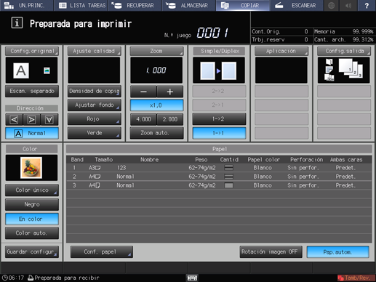This screenshot has height=282, width=376.
Task: Click the globe network icon
Action: (x=331, y=5)
